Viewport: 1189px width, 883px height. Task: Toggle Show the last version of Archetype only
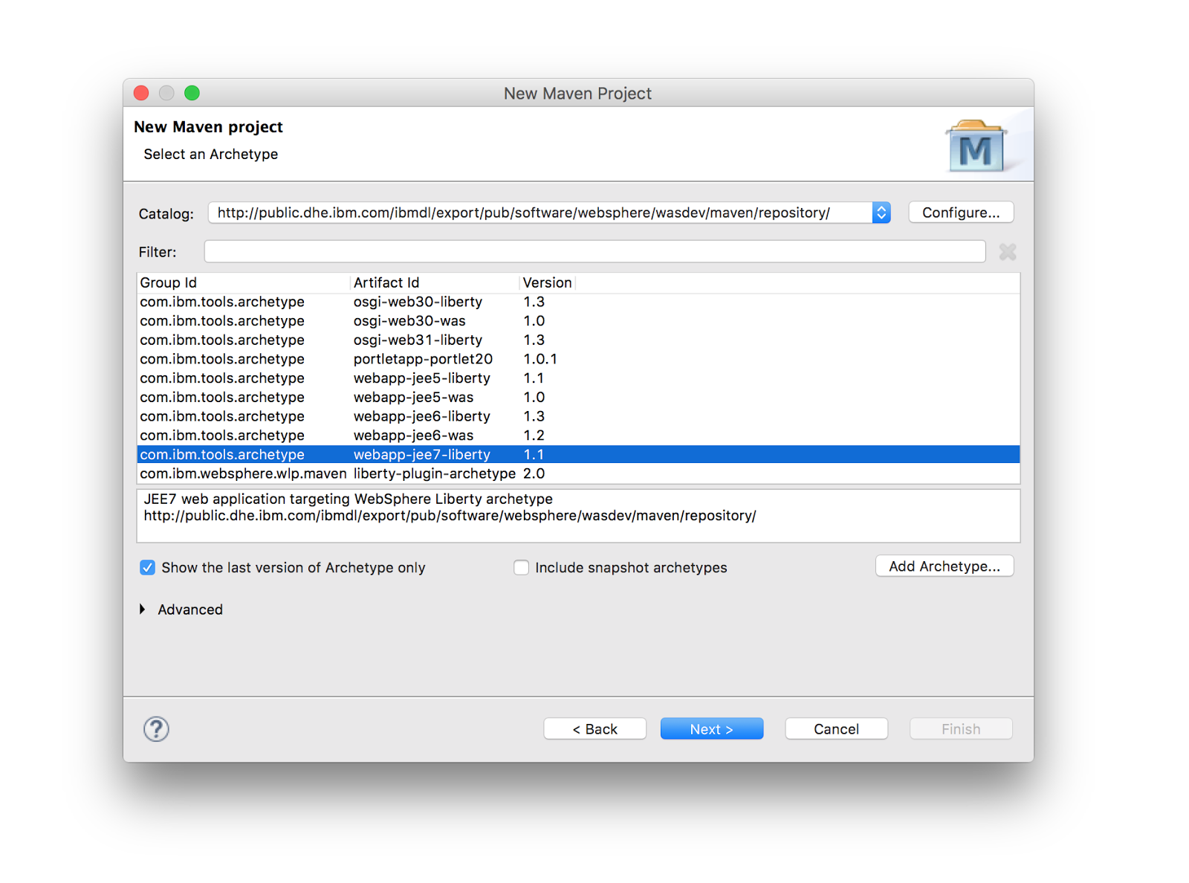click(x=148, y=568)
